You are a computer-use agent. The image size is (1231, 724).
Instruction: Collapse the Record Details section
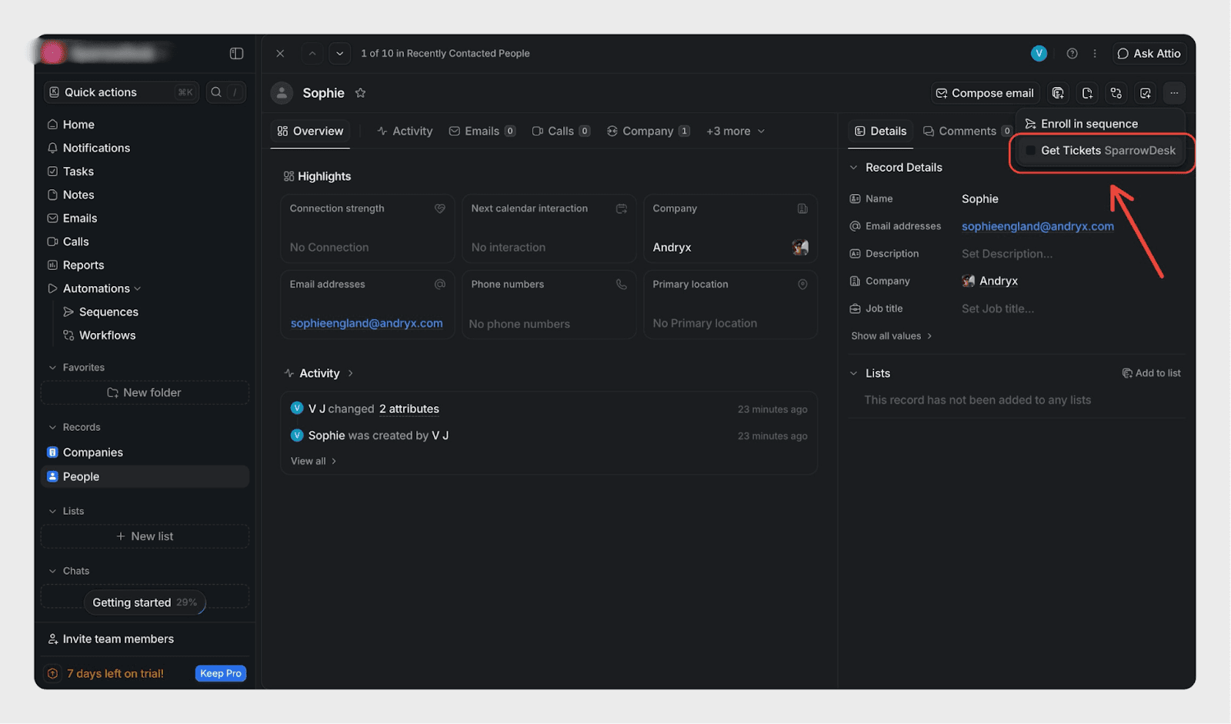click(x=853, y=168)
